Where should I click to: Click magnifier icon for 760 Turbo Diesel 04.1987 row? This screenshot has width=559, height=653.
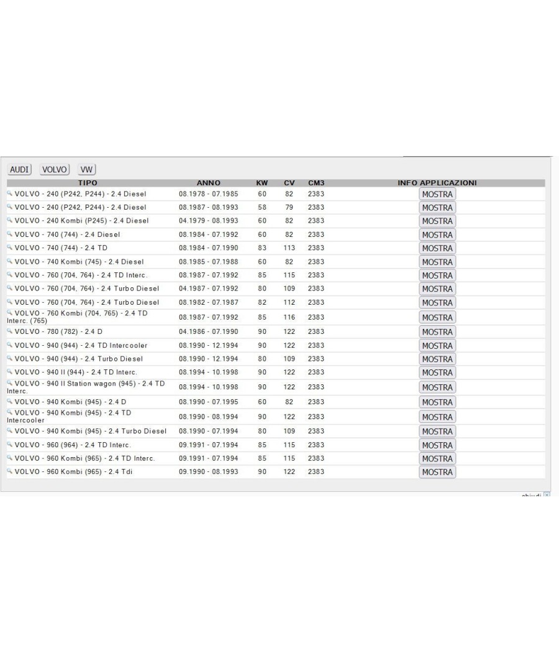click(x=9, y=287)
